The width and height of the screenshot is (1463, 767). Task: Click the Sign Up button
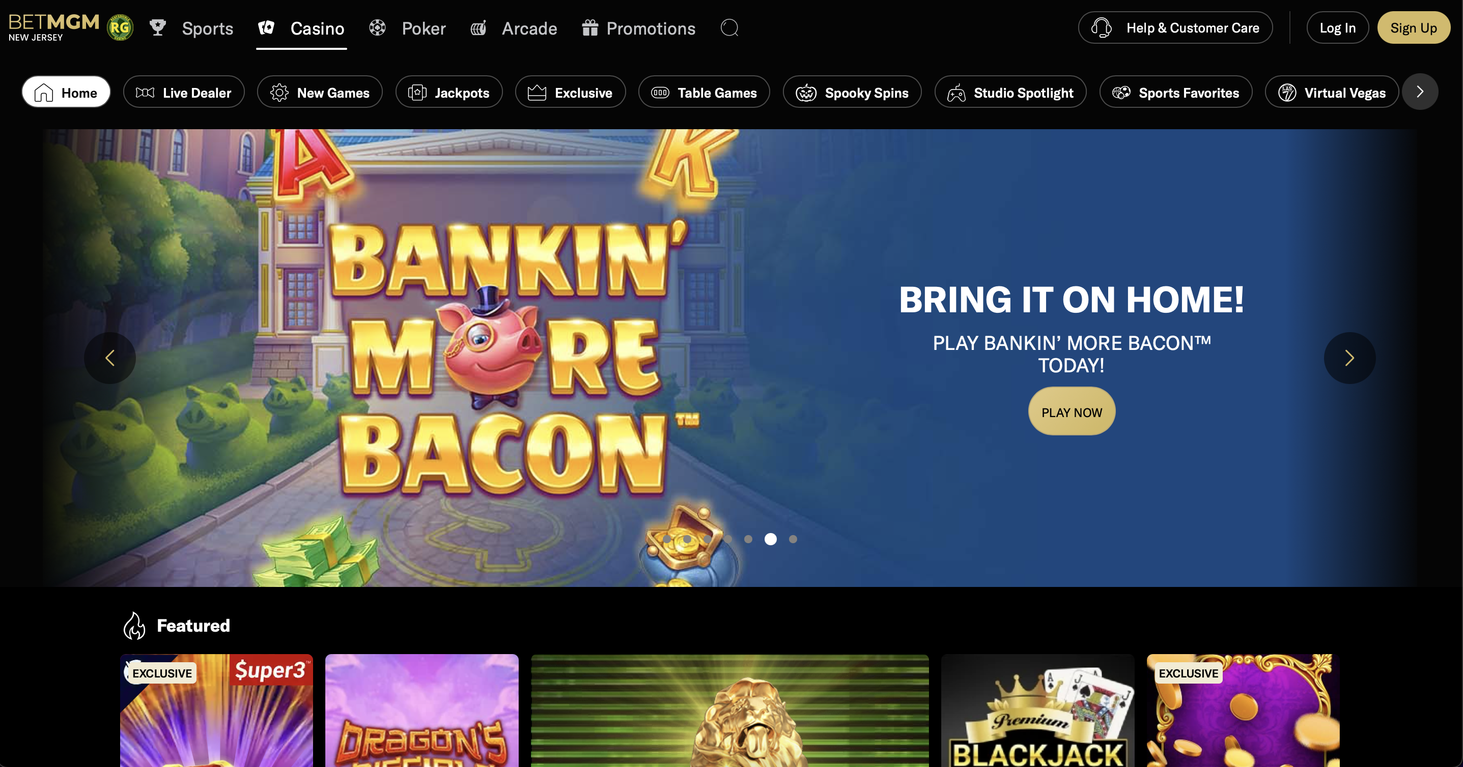click(x=1414, y=28)
